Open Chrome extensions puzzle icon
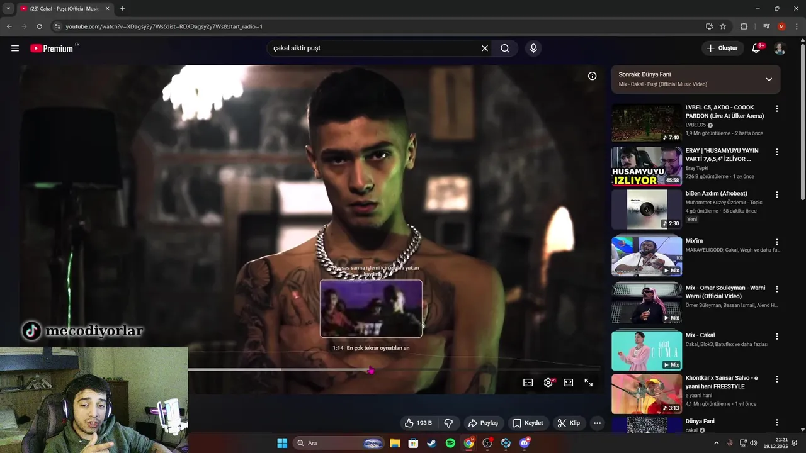This screenshot has height=453, width=806. pyautogui.click(x=744, y=26)
